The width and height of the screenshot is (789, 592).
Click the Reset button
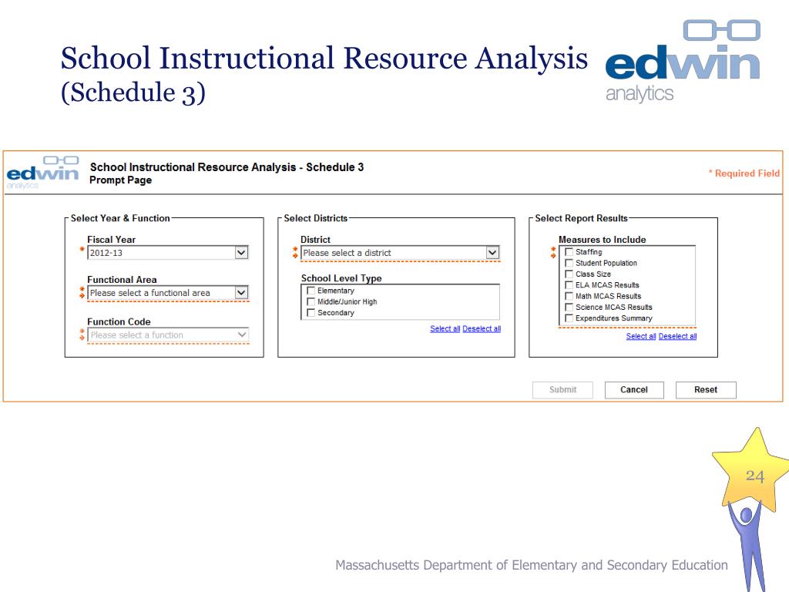706,389
